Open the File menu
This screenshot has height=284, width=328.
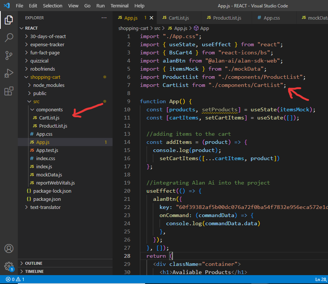point(20,6)
